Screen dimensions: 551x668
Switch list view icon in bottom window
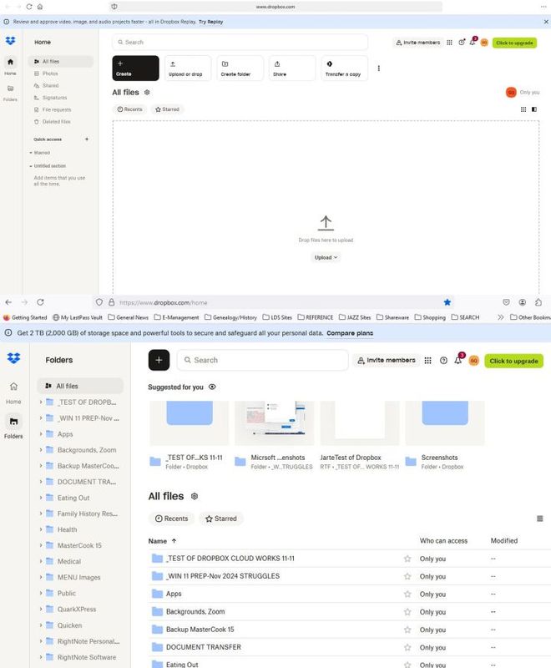(539, 519)
